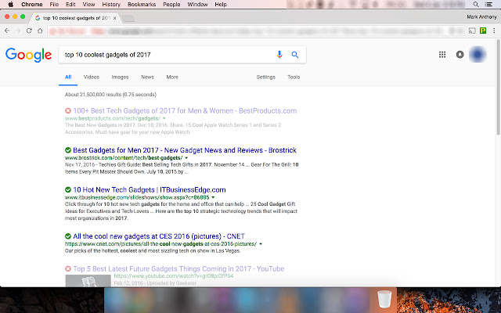Click the green check icon beside Brostrick result
The width and height of the screenshot is (501, 313).
[68, 149]
